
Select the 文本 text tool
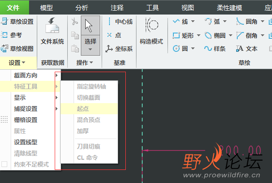click(x=247, y=49)
